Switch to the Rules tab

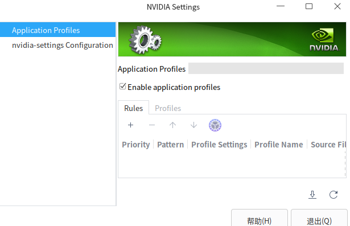[134, 108]
